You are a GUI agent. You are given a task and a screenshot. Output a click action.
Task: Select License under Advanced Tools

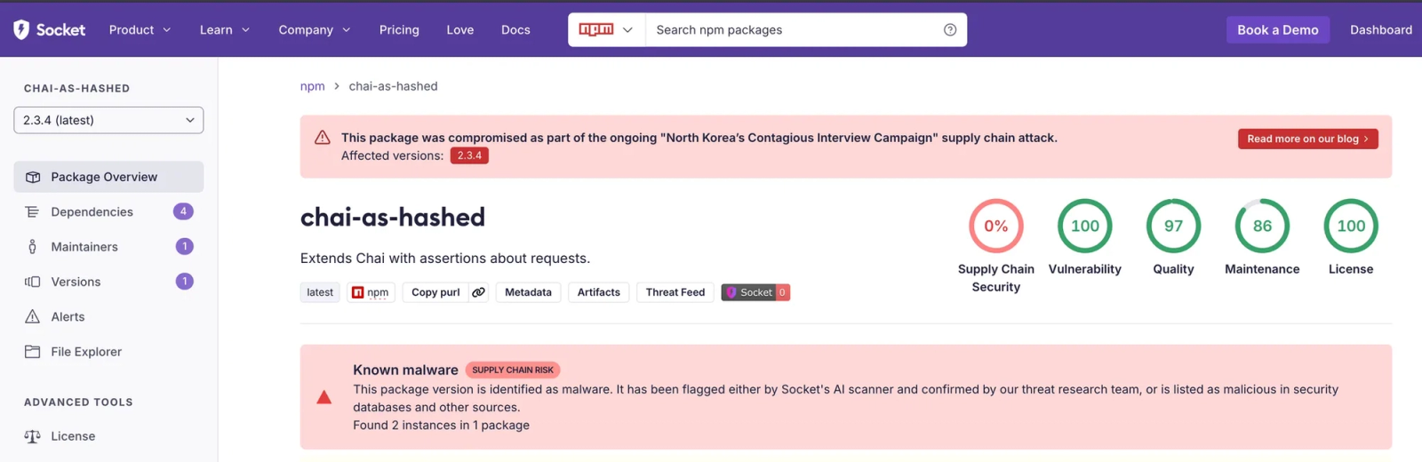tap(108, 436)
